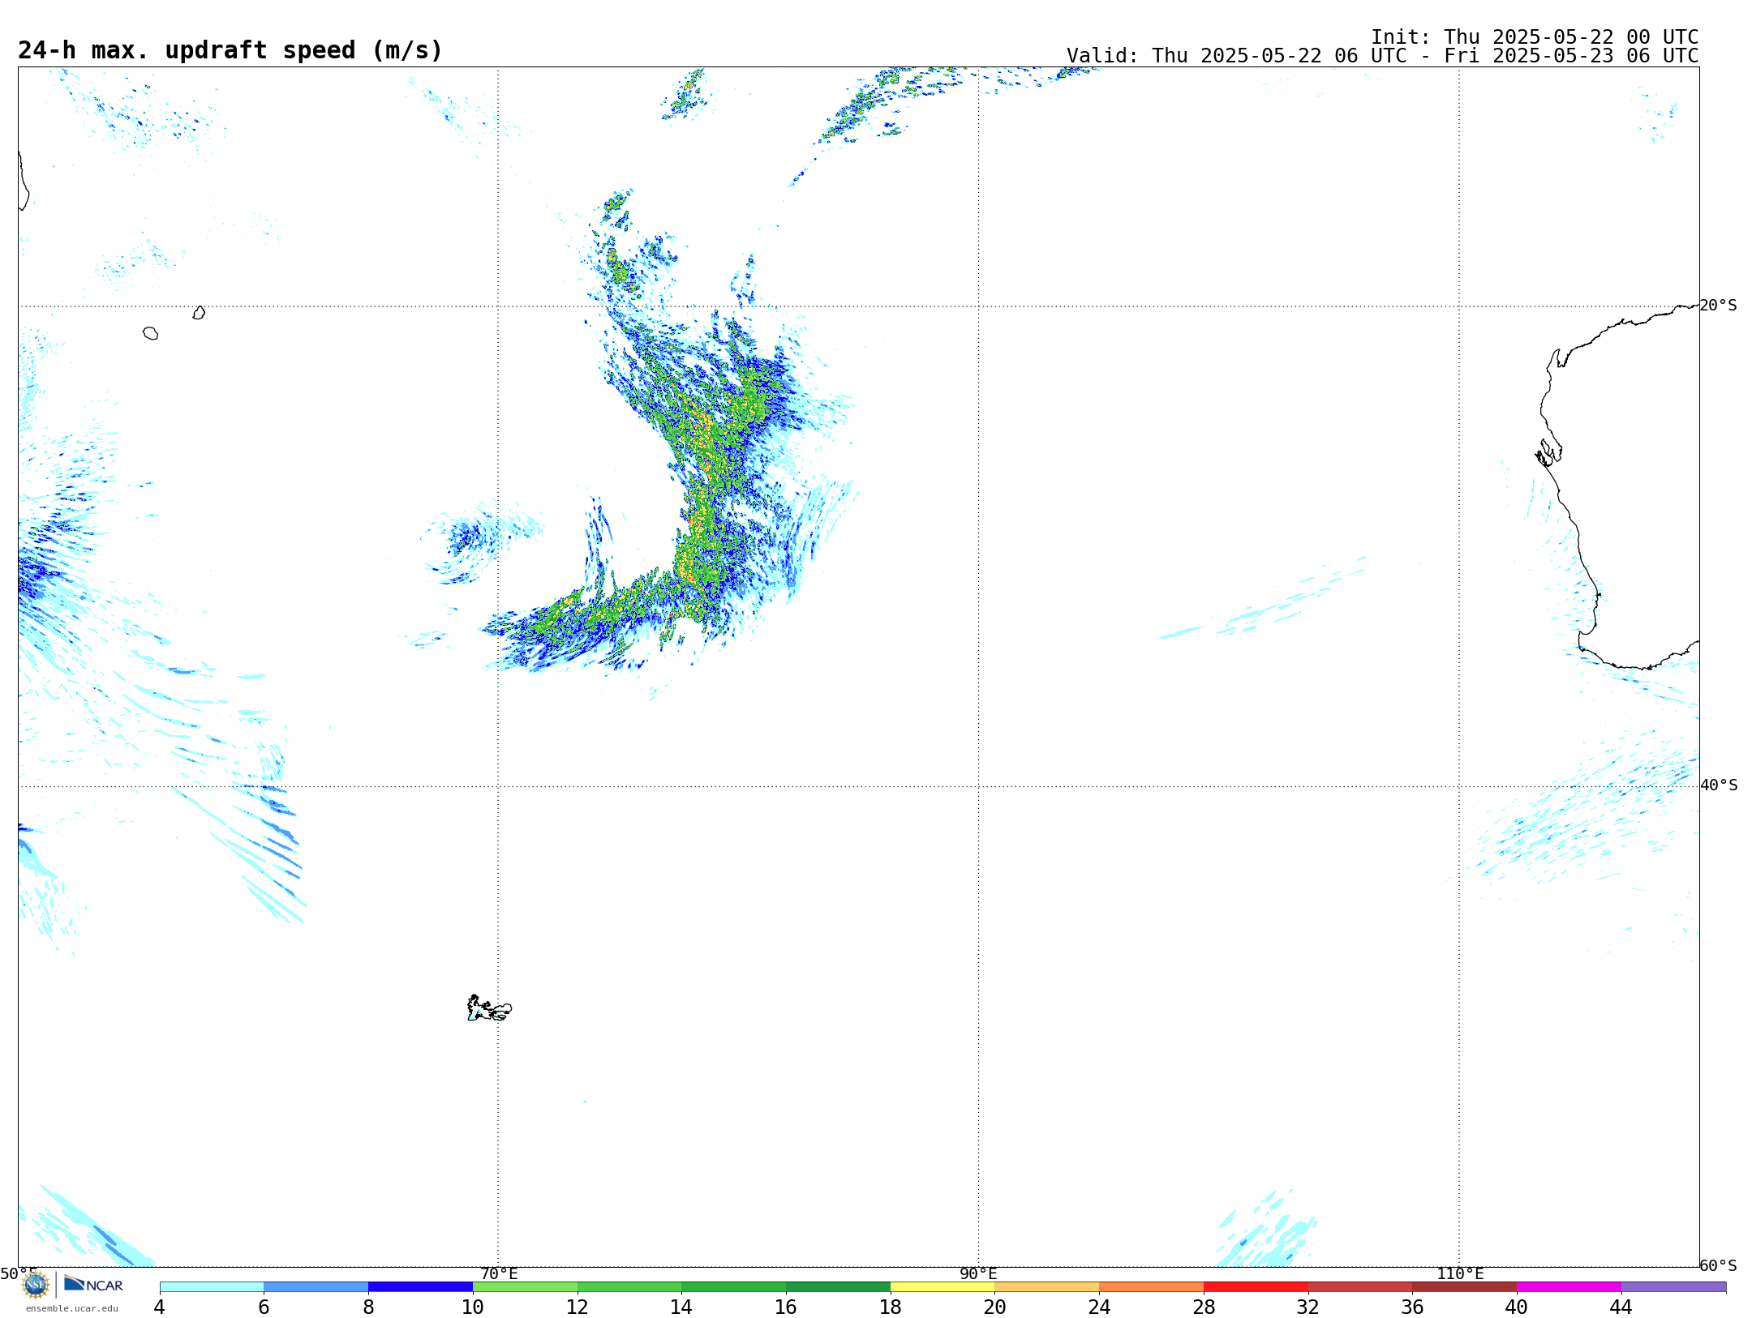Click the 90°E longitude label
The height and width of the screenshot is (1318, 1752).
pyautogui.click(x=978, y=1273)
